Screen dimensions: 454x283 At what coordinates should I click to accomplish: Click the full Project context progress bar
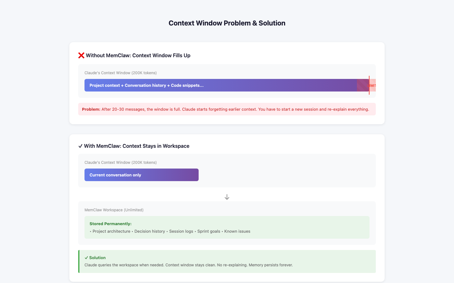coord(221,85)
